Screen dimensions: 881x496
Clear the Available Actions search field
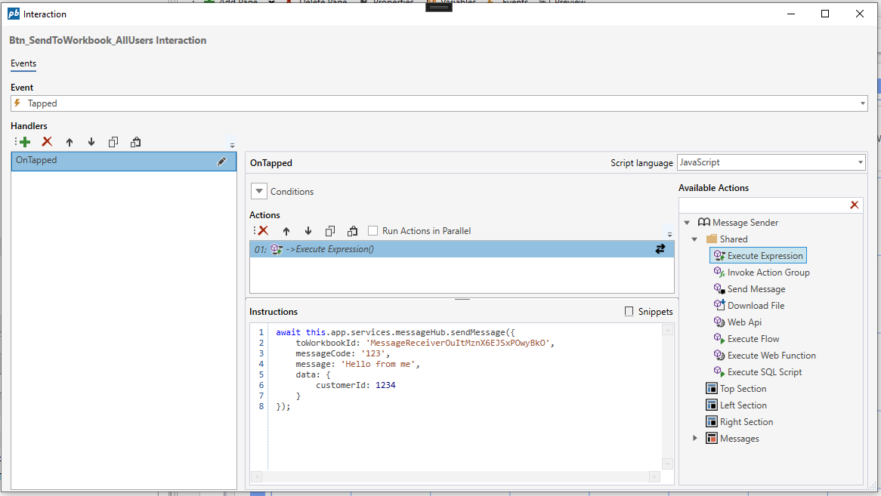855,205
